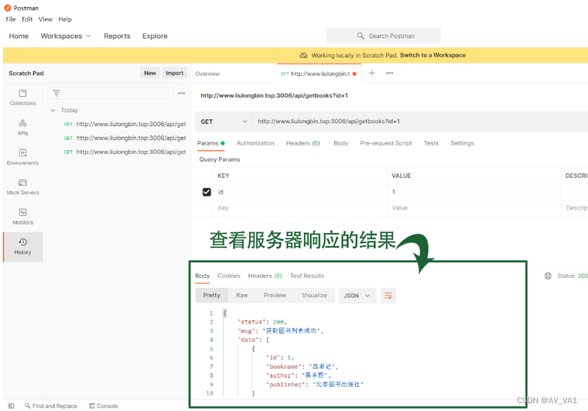Switch to the response Headers (8) tab

click(x=265, y=276)
